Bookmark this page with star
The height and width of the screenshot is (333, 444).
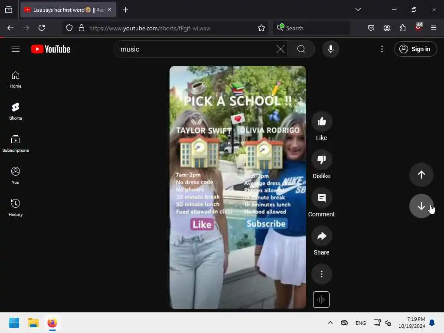(x=261, y=28)
